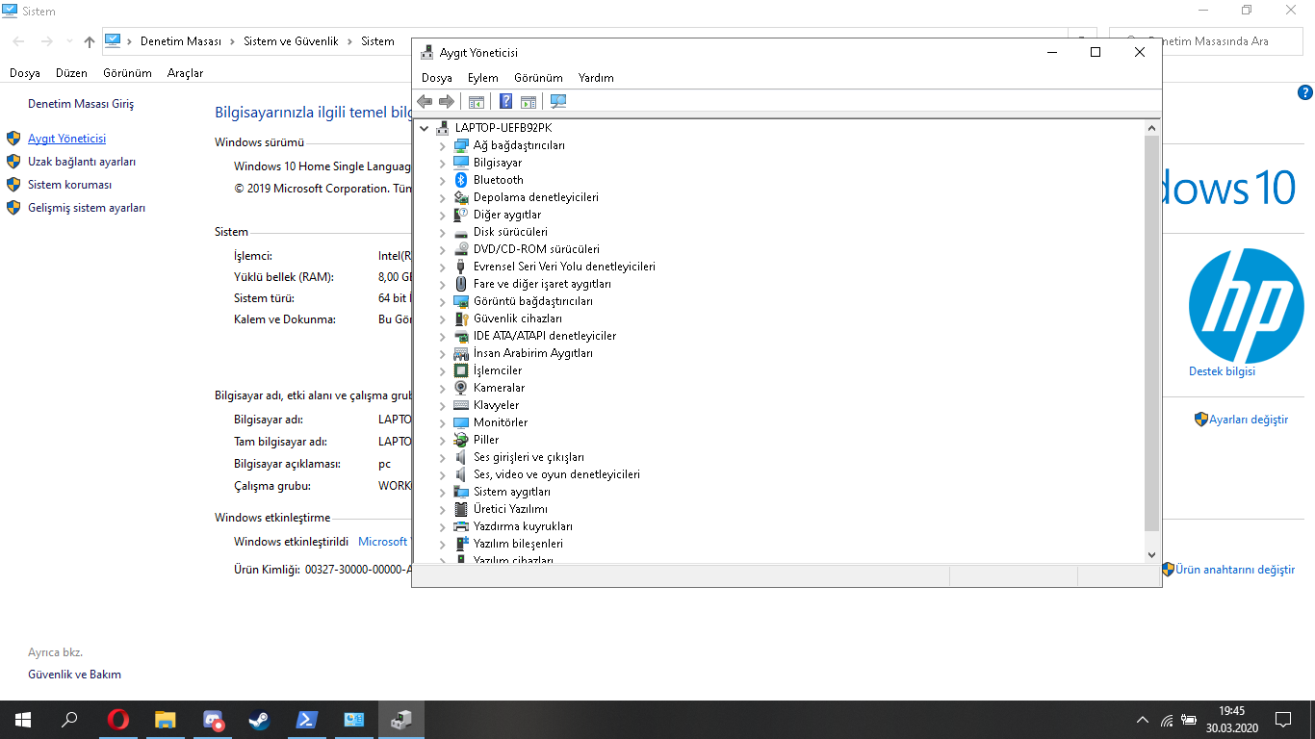1315x739 pixels.
Task: Select the İşlemciler processor icon
Action: click(461, 370)
